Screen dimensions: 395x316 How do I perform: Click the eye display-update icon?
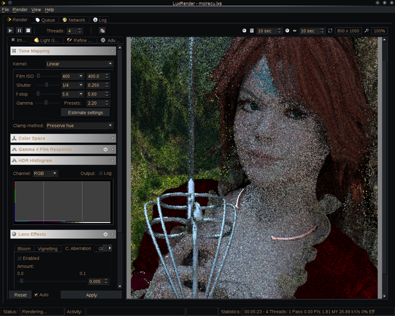tap(294, 31)
